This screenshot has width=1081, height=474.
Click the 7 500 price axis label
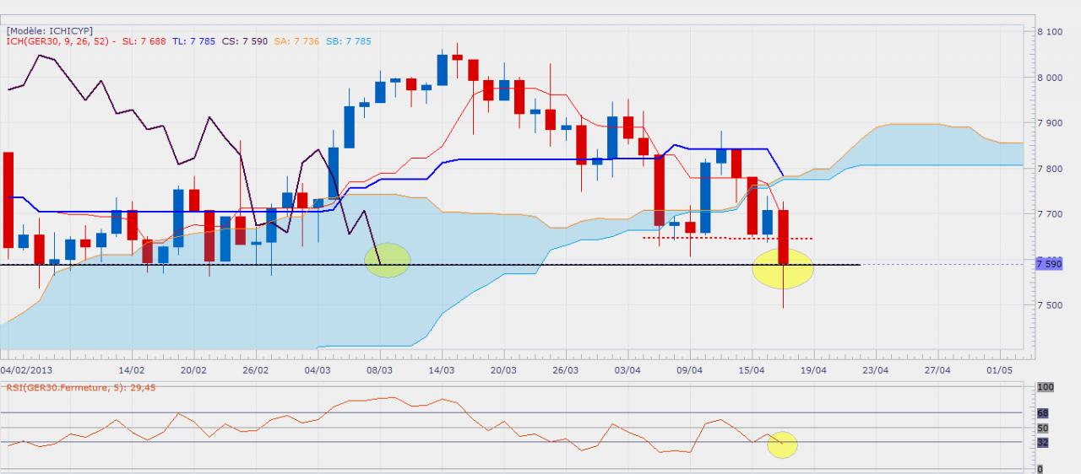coord(1050,304)
